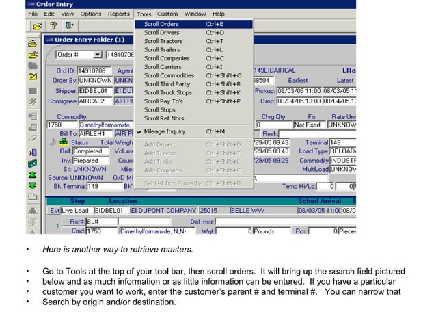Click the Evt button in stop row

tap(54, 211)
